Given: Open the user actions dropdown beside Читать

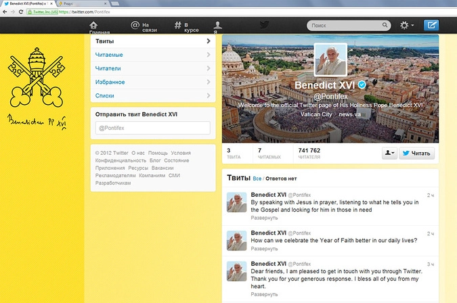Looking at the screenshot, I should (390, 153).
